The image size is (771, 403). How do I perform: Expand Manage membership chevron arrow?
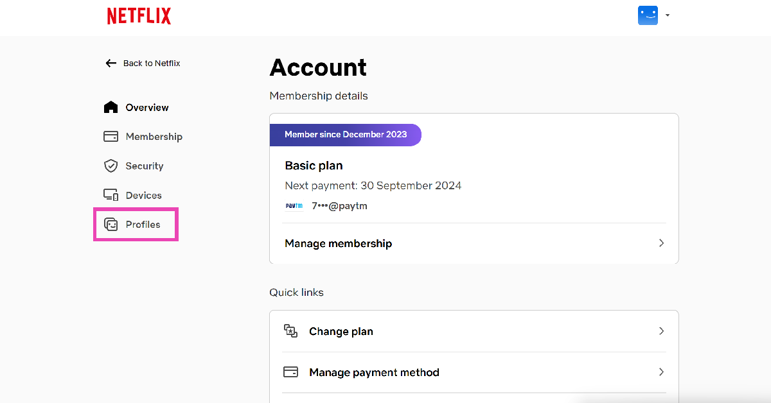click(661, 243)
